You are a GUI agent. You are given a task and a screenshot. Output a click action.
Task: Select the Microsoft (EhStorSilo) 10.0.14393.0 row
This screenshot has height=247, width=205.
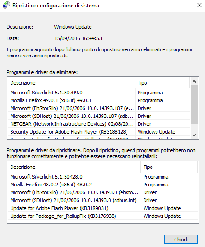pyautogui.click(x=103, y=192)
